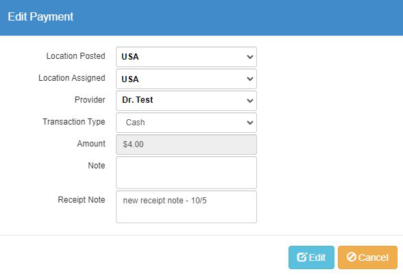The height and width of the screenshot is (278, 403).
Task: Click the Edit Payment dialog title
Action: pos(40,17)
